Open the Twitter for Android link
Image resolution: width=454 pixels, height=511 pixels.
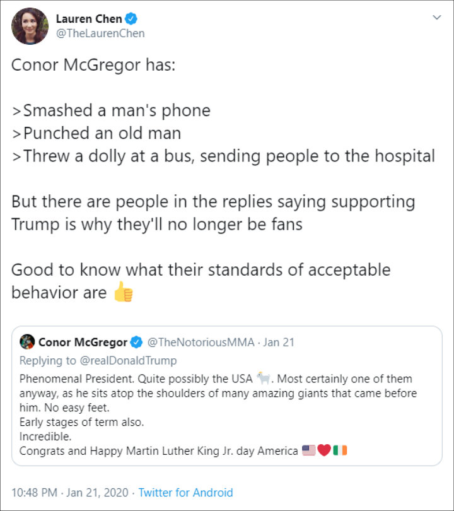tap(185, 493)
